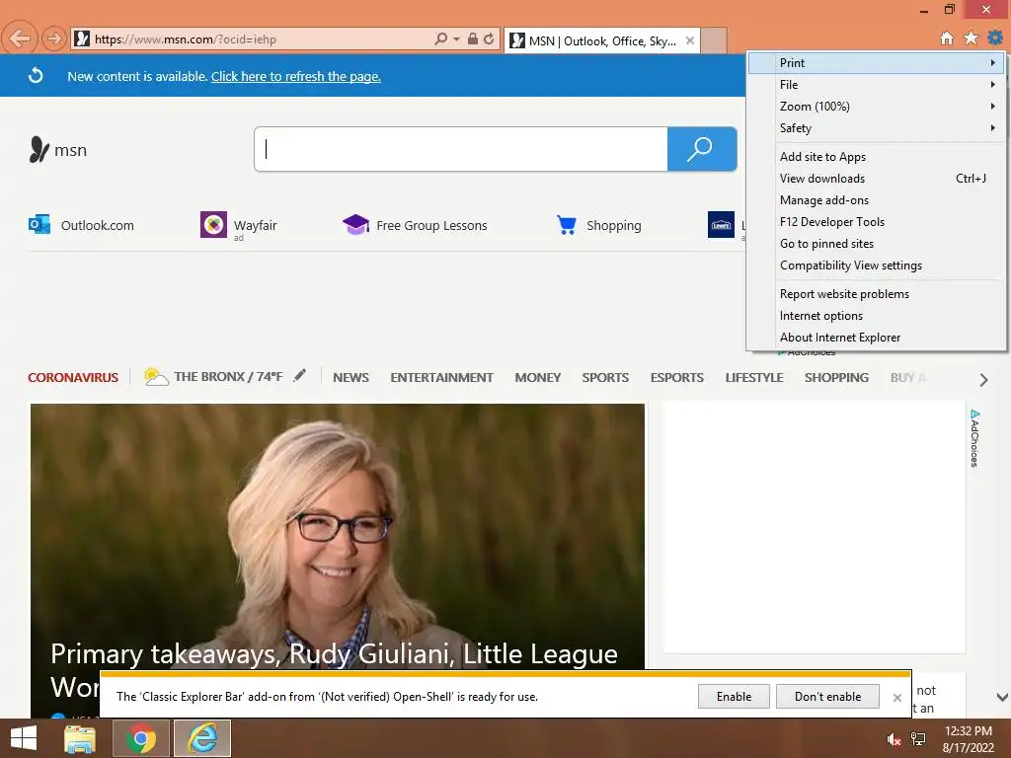Click the refresh icon in the blue banner

36,75
